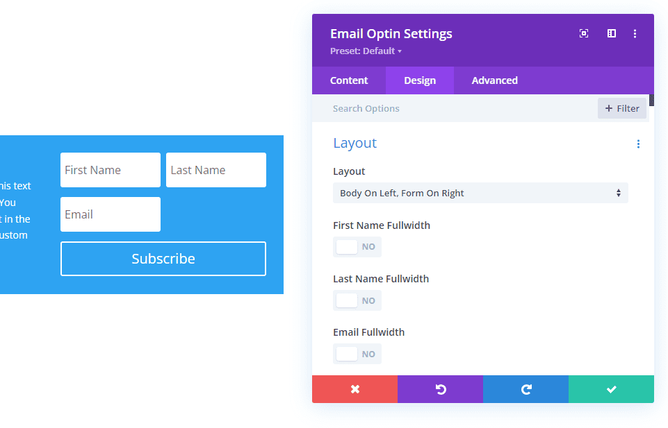Undo the last change
Image resolution: width=668 pixels, height=428 pixels.
[440, 389]
